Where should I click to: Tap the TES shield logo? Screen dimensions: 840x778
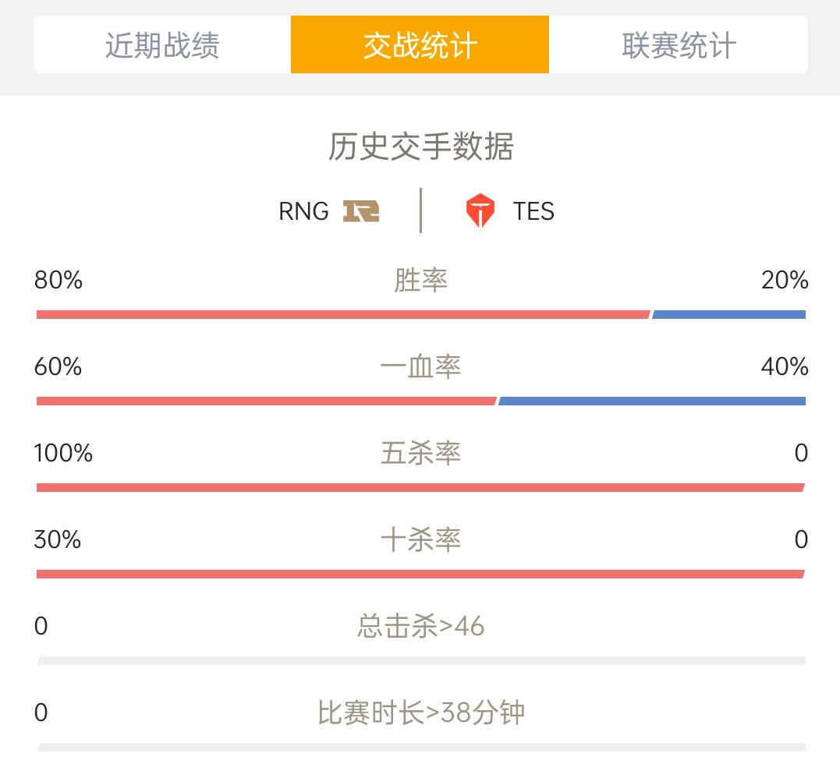(x=480, y=210)
